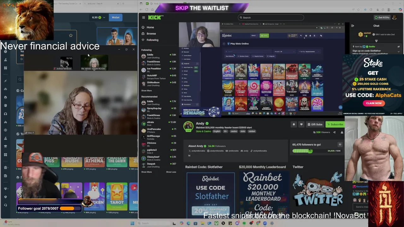Image resolution: width=404 pixels, height=227 pixels.
Task: Open Ice Poseidon's channel in Following list
Action: [159, 70]
